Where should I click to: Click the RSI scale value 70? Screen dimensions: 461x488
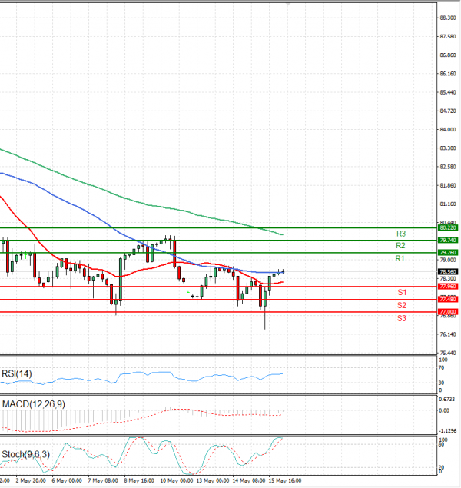441,367
